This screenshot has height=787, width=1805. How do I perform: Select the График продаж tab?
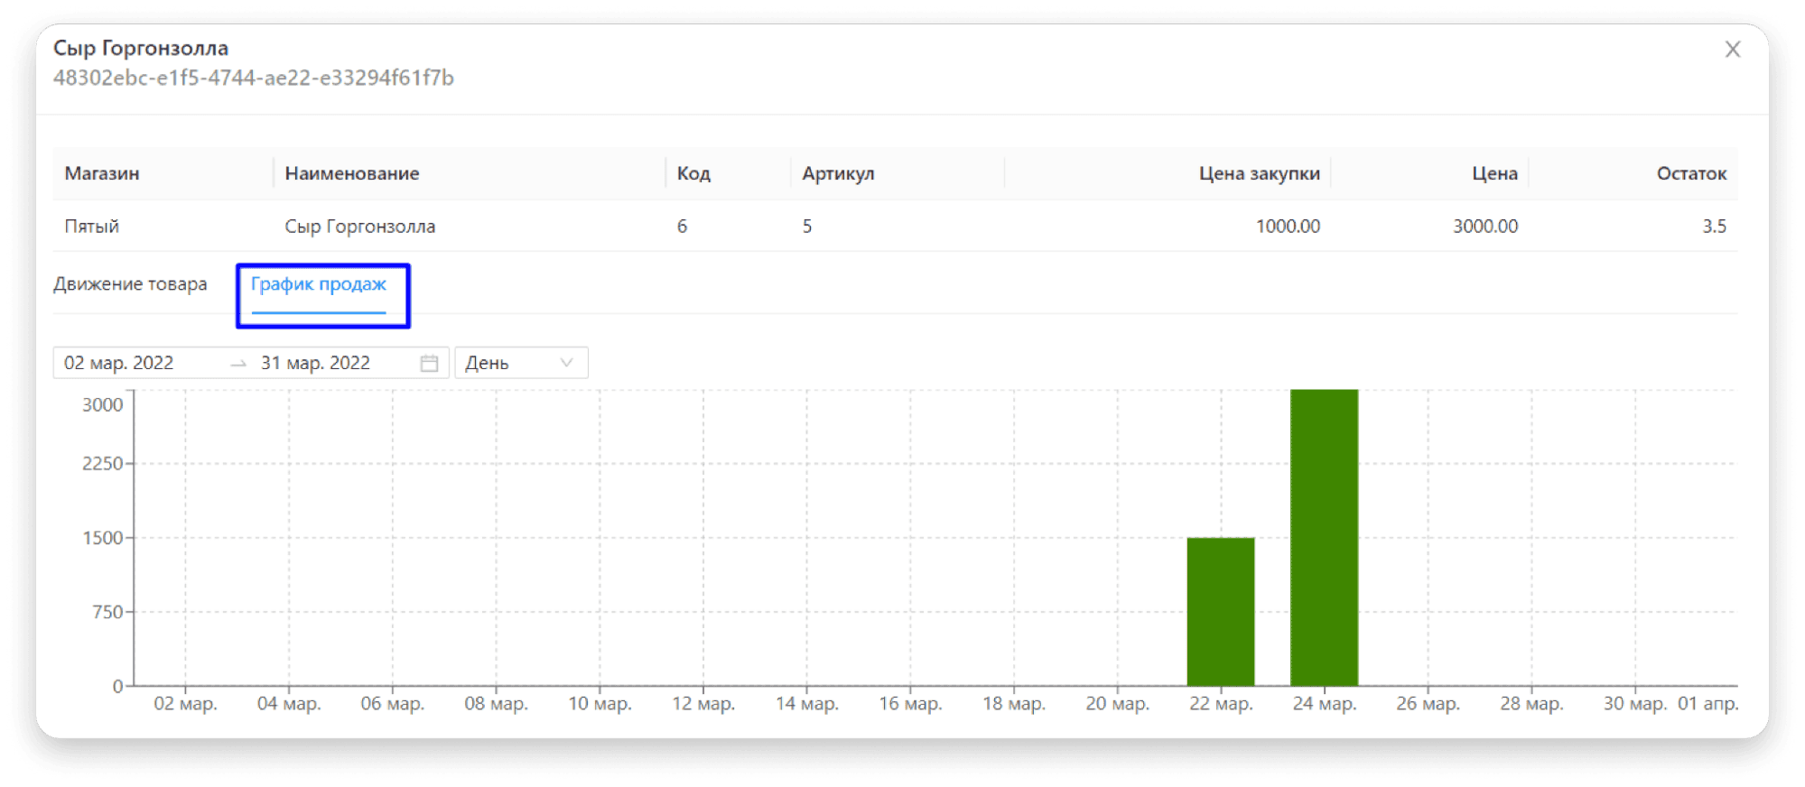tap(319, 284)
